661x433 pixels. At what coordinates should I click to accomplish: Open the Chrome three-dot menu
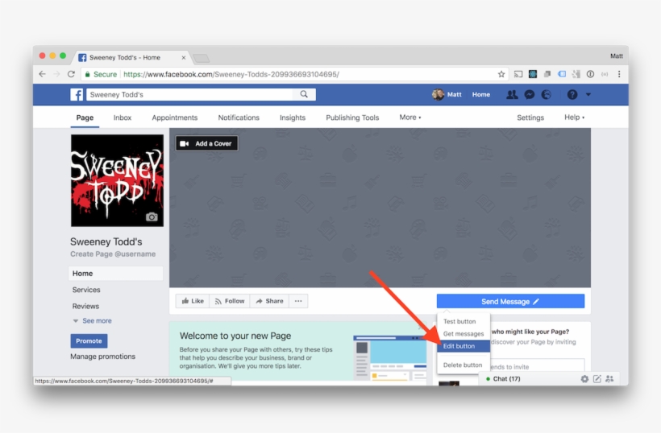[x=619, y=74]
